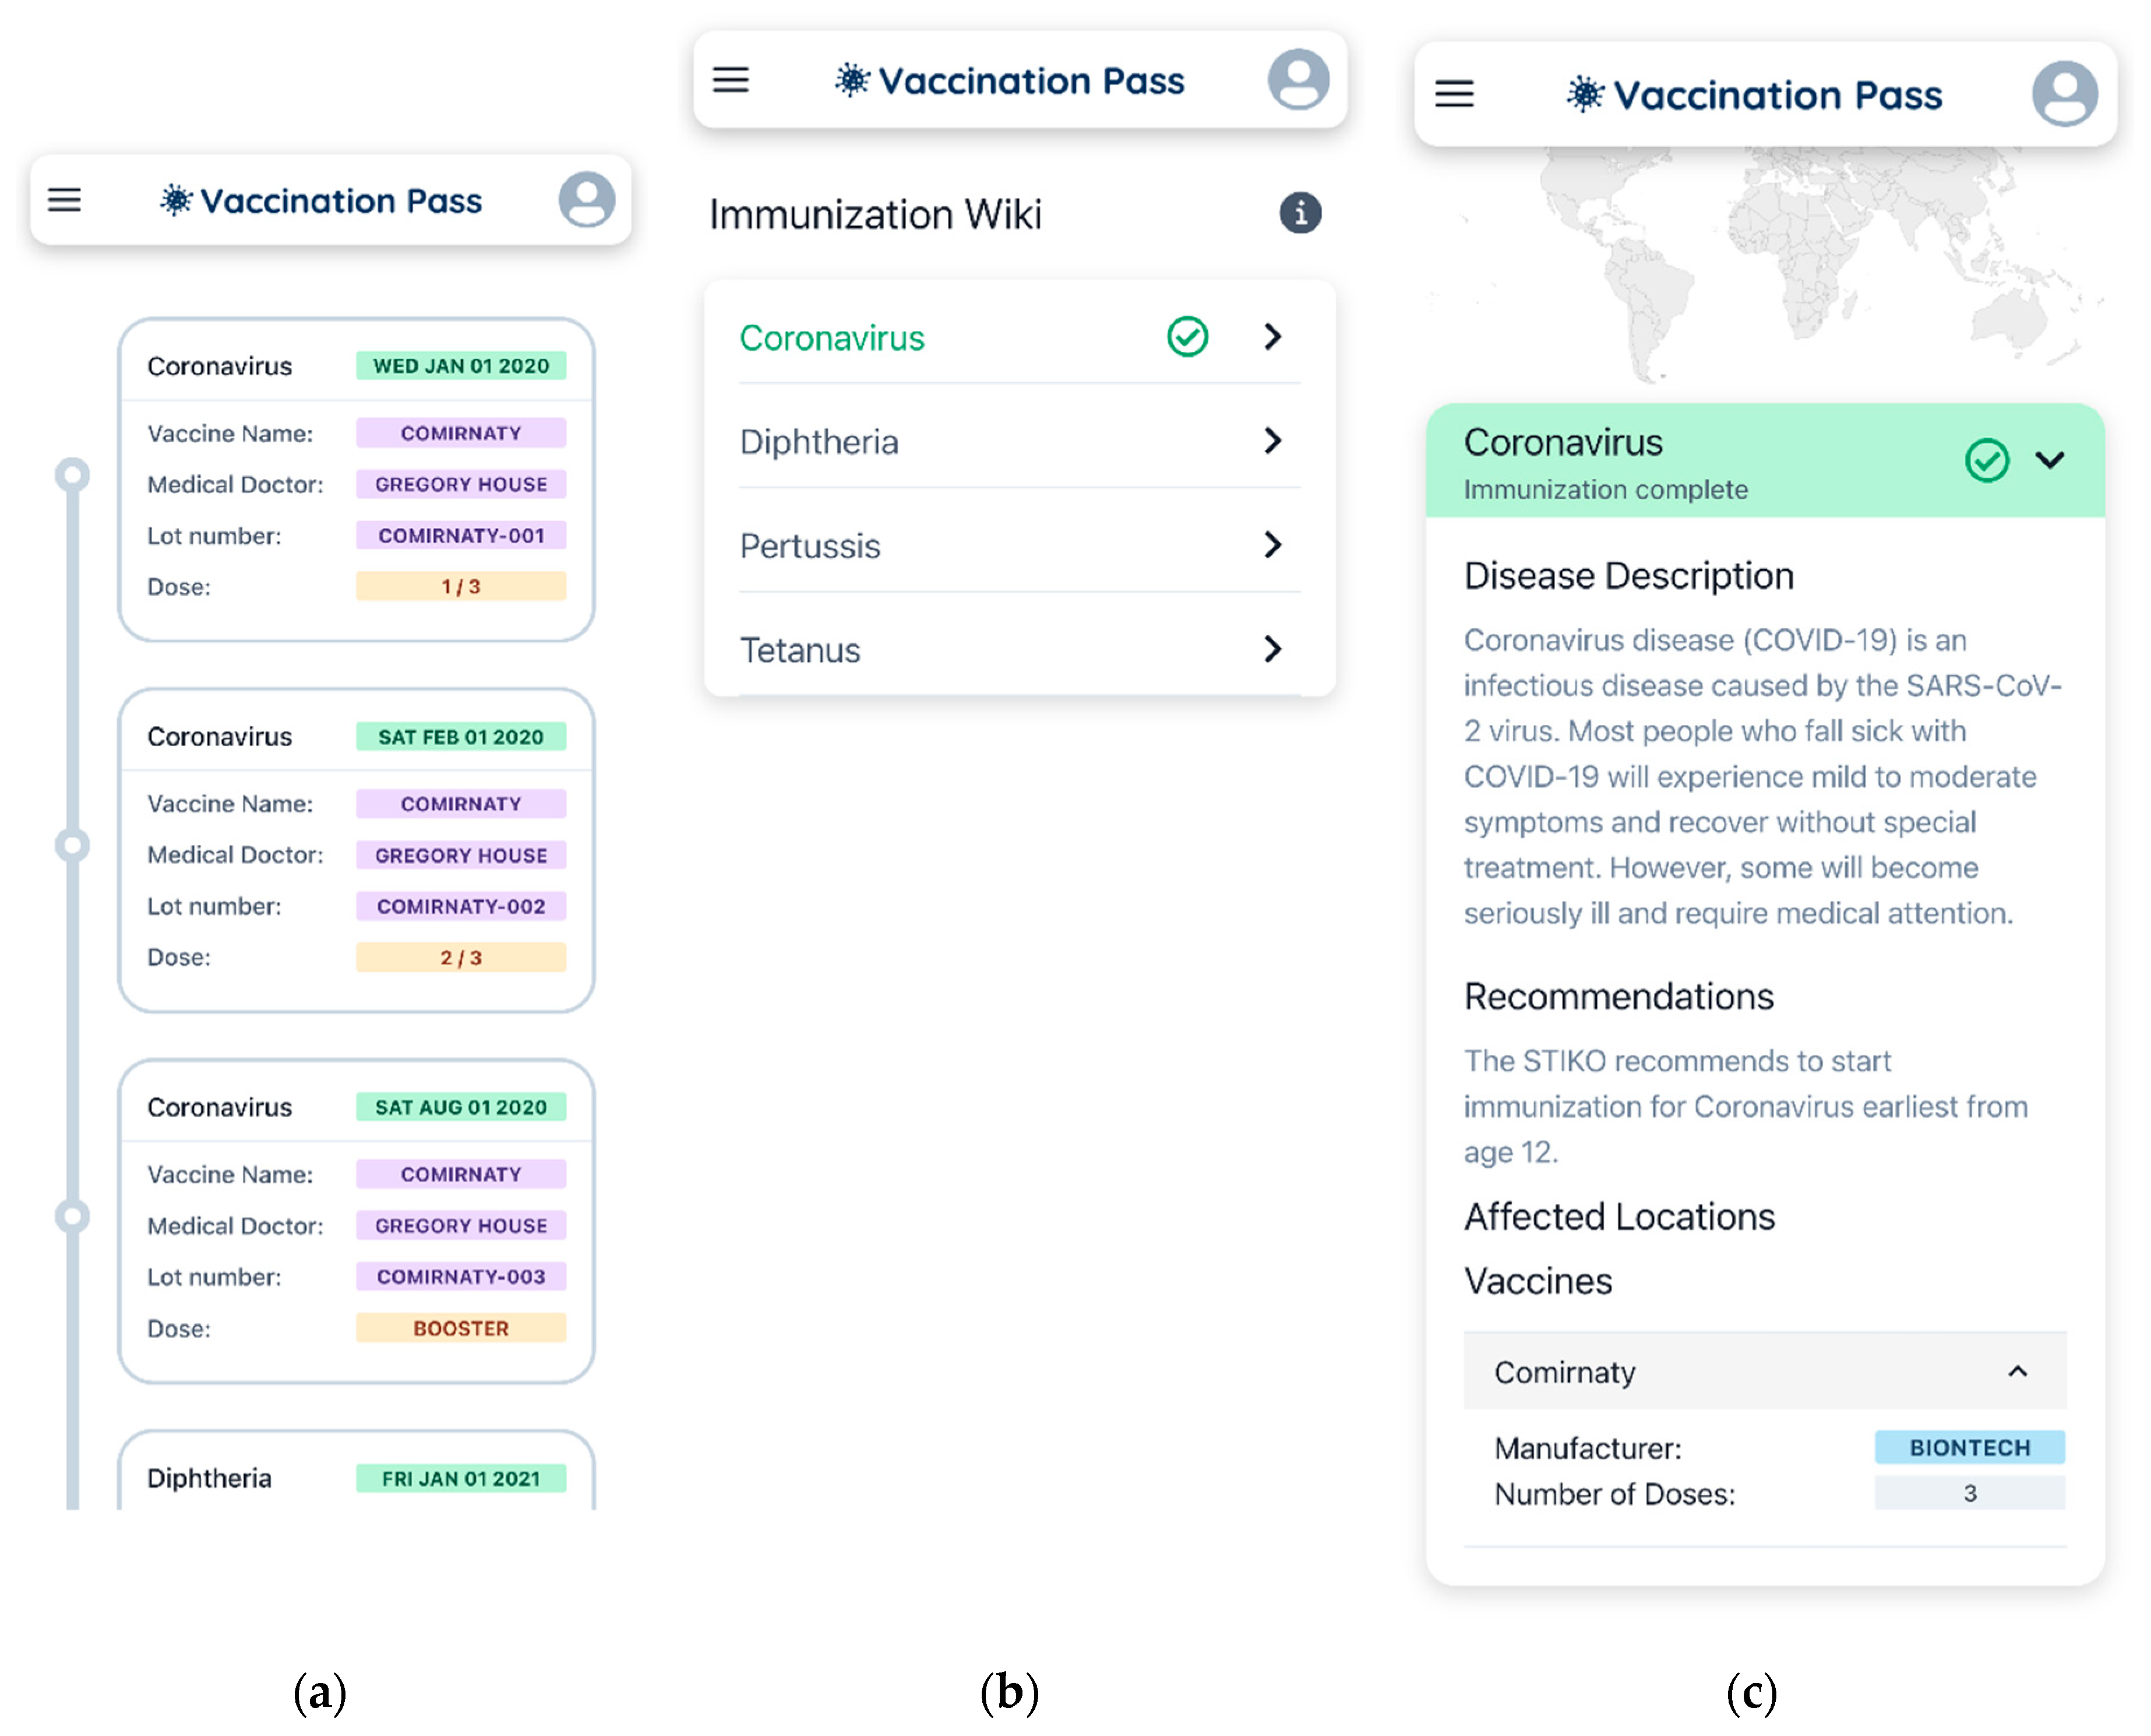2151x1736 pixels.
Task: Collapse the Coronavirus Immunization complete panel
Action: click(2050, 460)
